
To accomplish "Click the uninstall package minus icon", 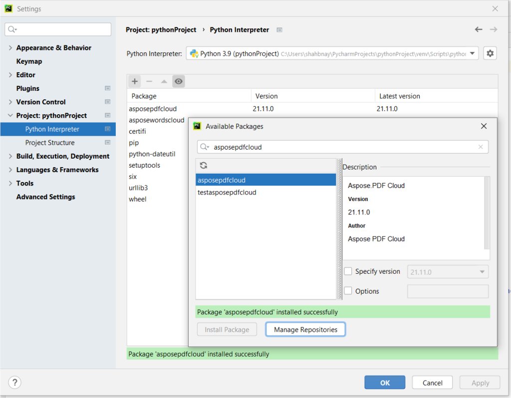I will point(149,81).
